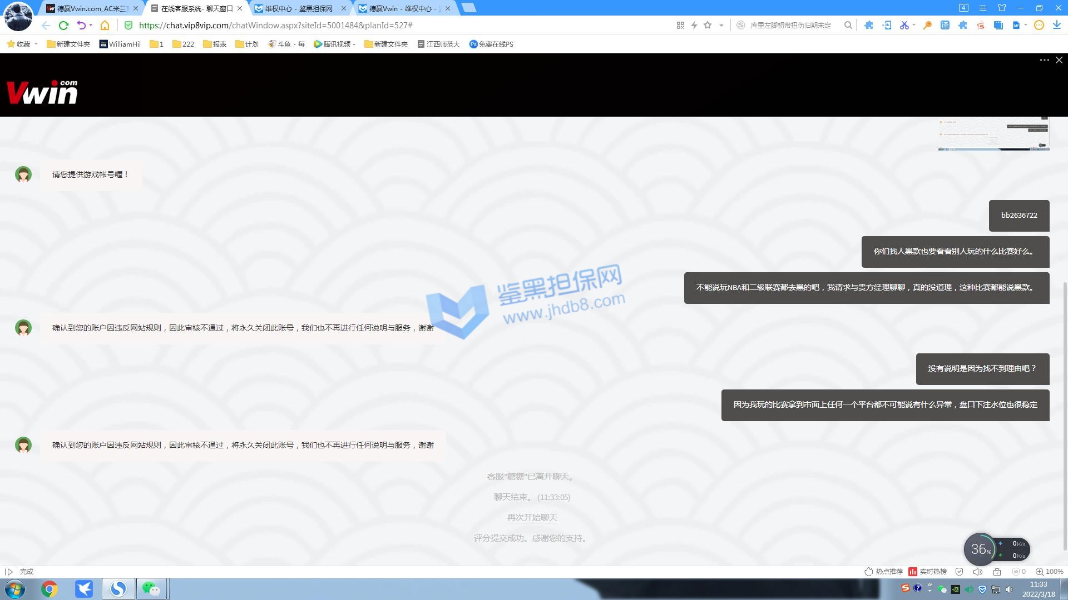
Task: Click the QR code icon in address bar
Action: (x=680, y=26)
